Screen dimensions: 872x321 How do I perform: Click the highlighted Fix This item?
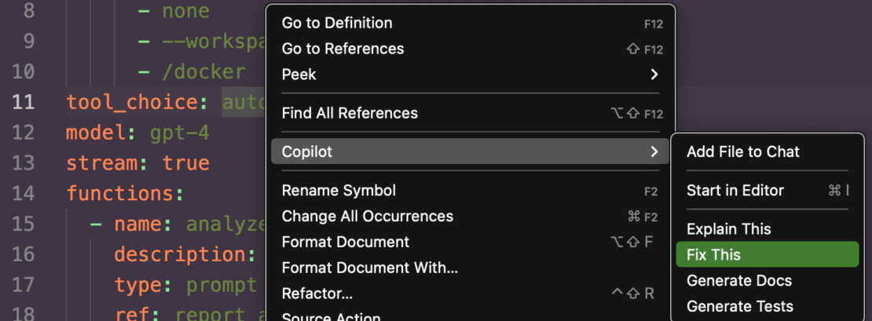point(713,255)
